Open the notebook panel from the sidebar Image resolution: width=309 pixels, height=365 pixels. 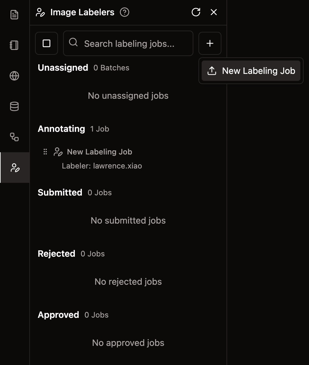[14, 45]
